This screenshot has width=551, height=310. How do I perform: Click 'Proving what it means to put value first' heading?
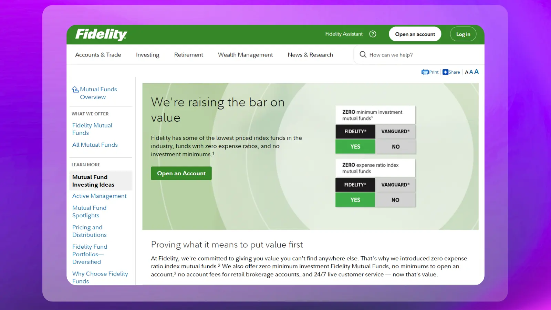coord(227,245)
